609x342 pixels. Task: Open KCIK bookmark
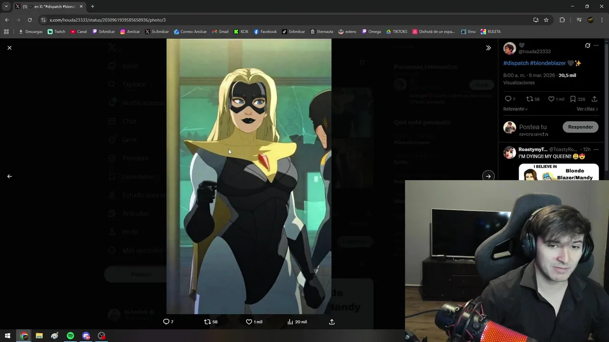coord(241,32)
